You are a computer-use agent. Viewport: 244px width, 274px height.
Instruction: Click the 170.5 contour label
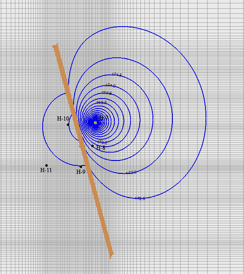(107, 93)
